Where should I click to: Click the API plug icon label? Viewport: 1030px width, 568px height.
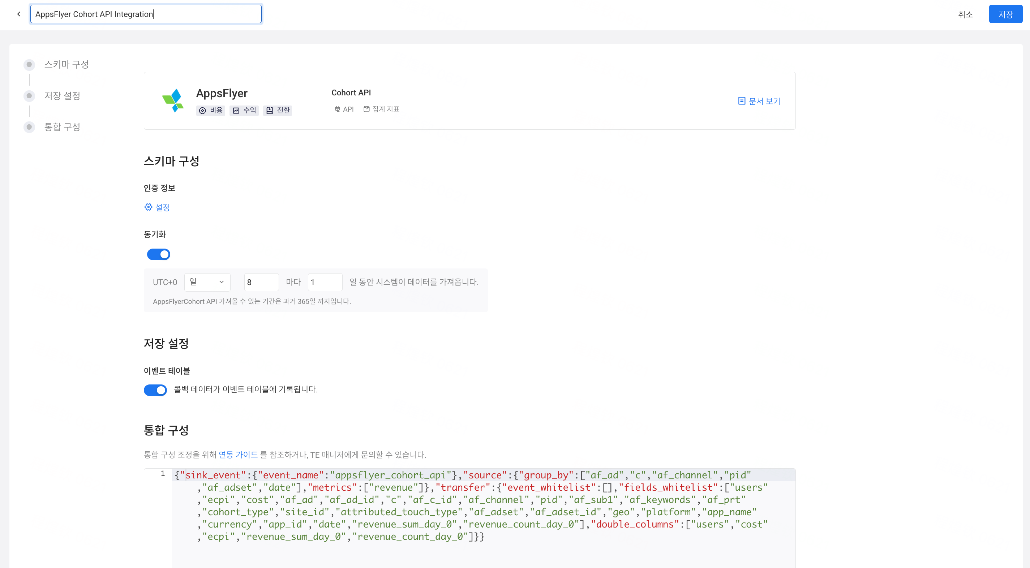[344, 109]
